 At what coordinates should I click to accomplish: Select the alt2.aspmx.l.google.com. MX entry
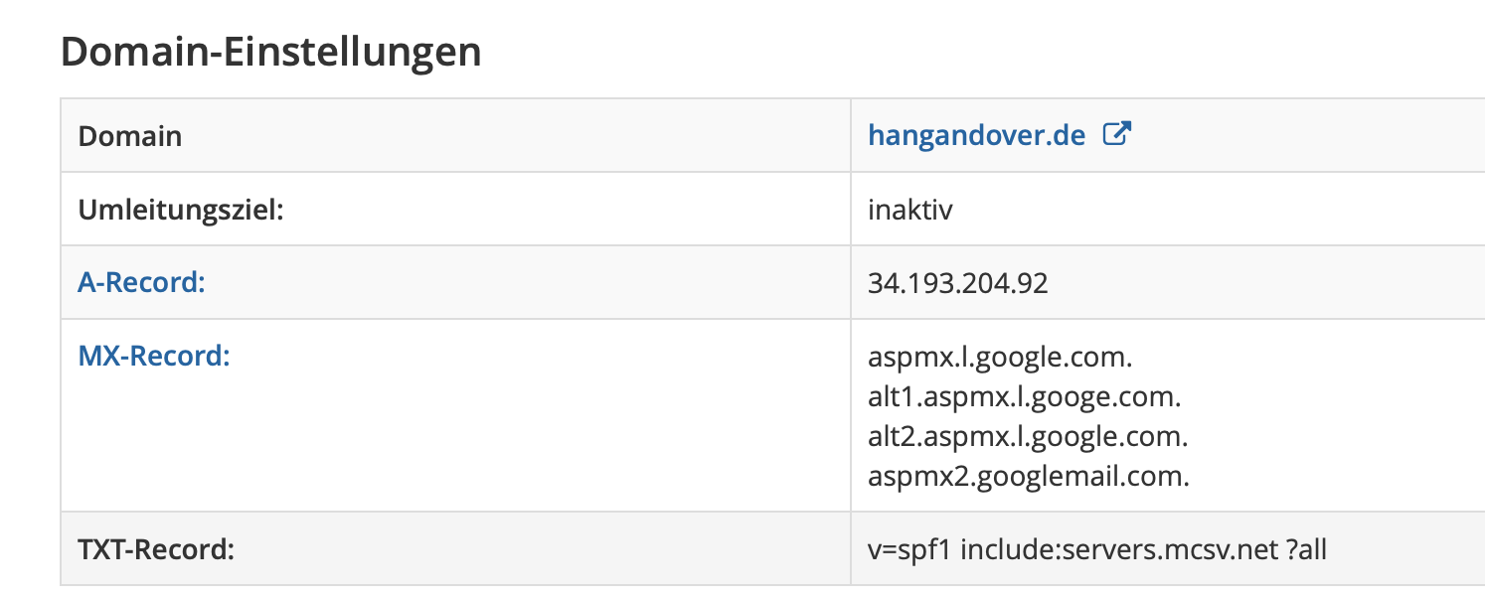(x=1028, y=436)
